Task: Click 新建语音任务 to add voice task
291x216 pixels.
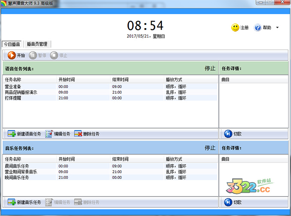Action: click(x=24, y=134)
